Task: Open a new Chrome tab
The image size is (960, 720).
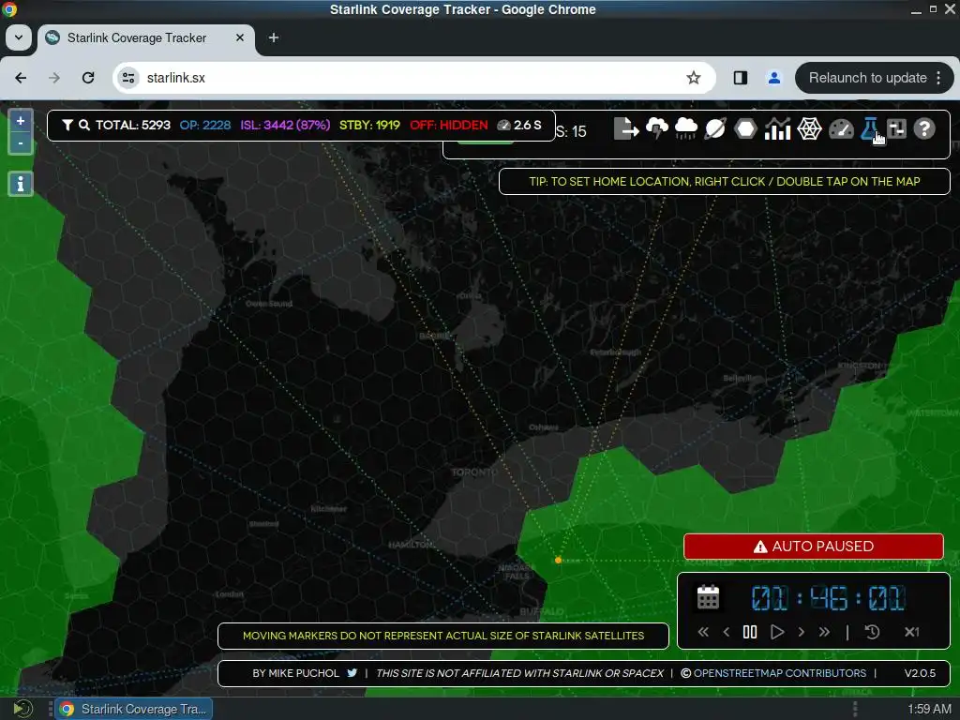Action: click(x=274, y=37)
